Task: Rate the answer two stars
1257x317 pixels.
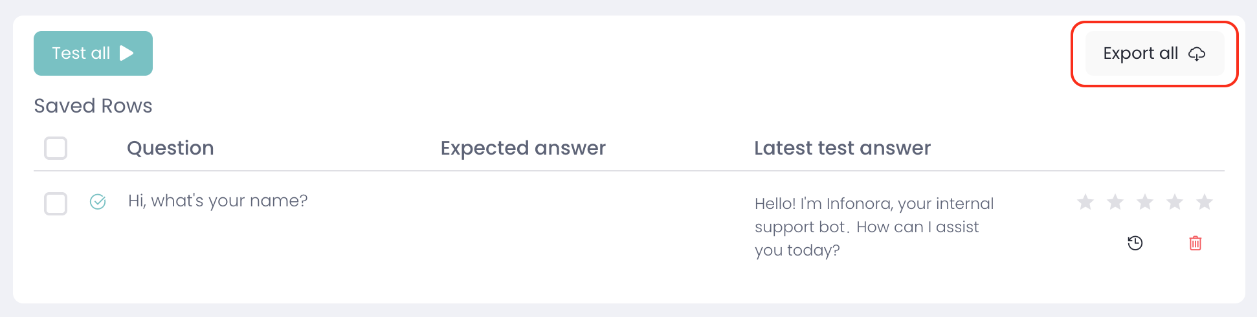Action: 1115,202
